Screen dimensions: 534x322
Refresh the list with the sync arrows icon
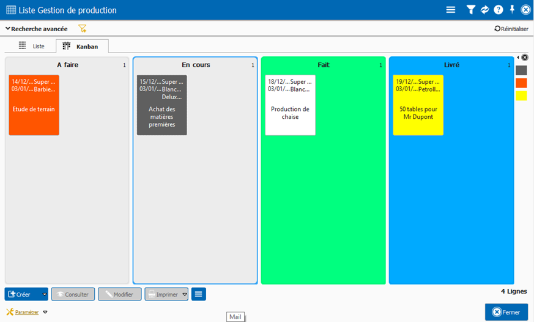[x=485, y=10]
